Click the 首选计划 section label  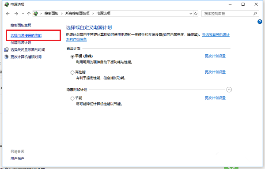pos(73,49)
